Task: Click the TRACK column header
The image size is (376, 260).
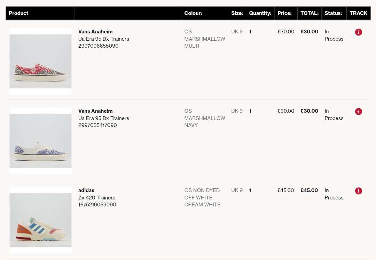Action: pyautogui.click(x=359, y=13)
